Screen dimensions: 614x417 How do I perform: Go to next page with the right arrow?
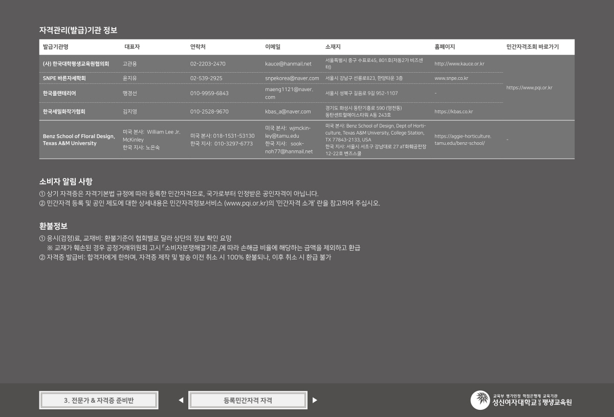coord(315,400)
